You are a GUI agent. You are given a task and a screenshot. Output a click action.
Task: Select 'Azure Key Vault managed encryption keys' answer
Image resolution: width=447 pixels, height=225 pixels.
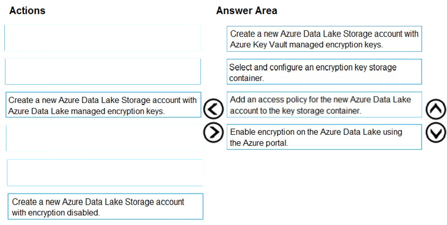tap(324, 39)
